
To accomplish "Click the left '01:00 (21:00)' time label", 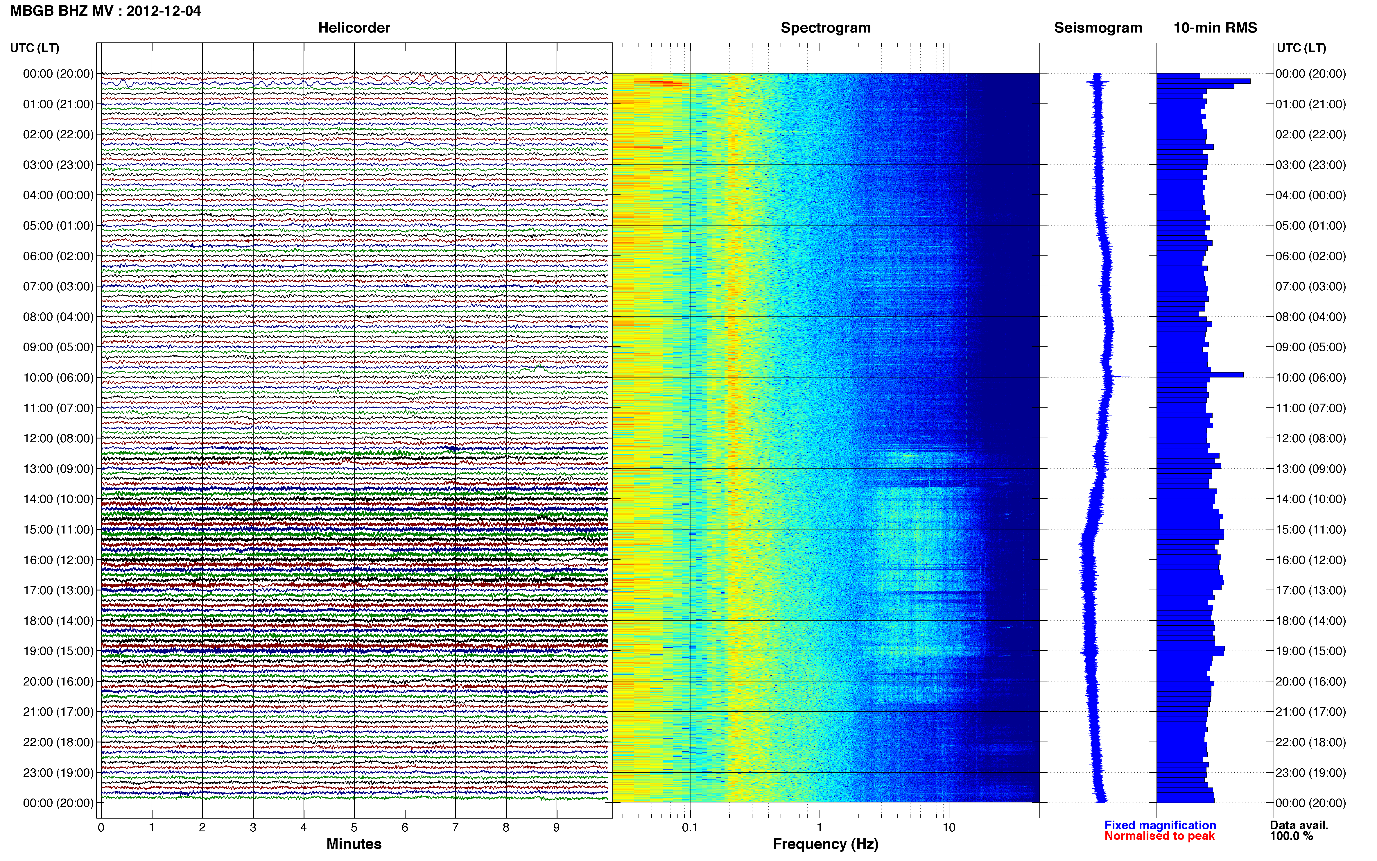I will click(x=58, y=104).
